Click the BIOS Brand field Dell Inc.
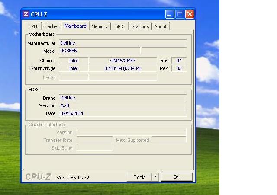Viewport: 277px width, 195px height. 122,98
